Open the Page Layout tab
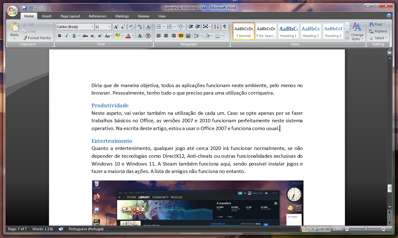Image resolution: width=398 pixels, height=238 pixels. [x=70, y=16]
